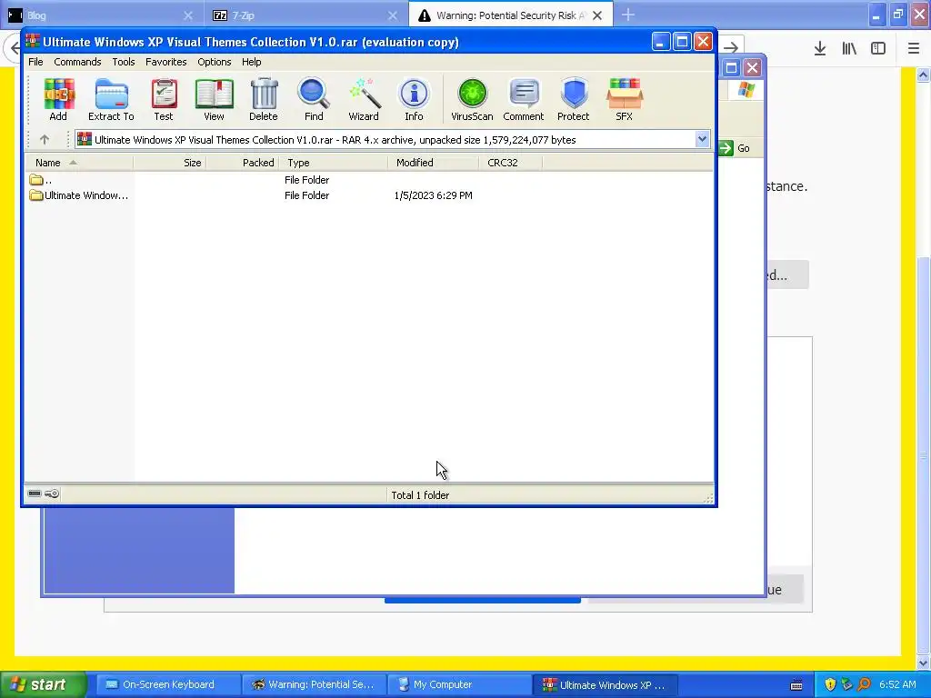Image resolution: width=931 pixels, height=698 pixels.
Task: Create SFX self-extracting archive
Action: click(x=624, y=100)
